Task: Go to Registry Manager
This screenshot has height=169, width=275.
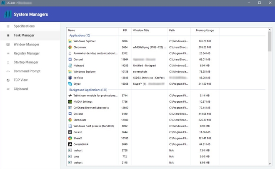Action: tap(30, 53)
